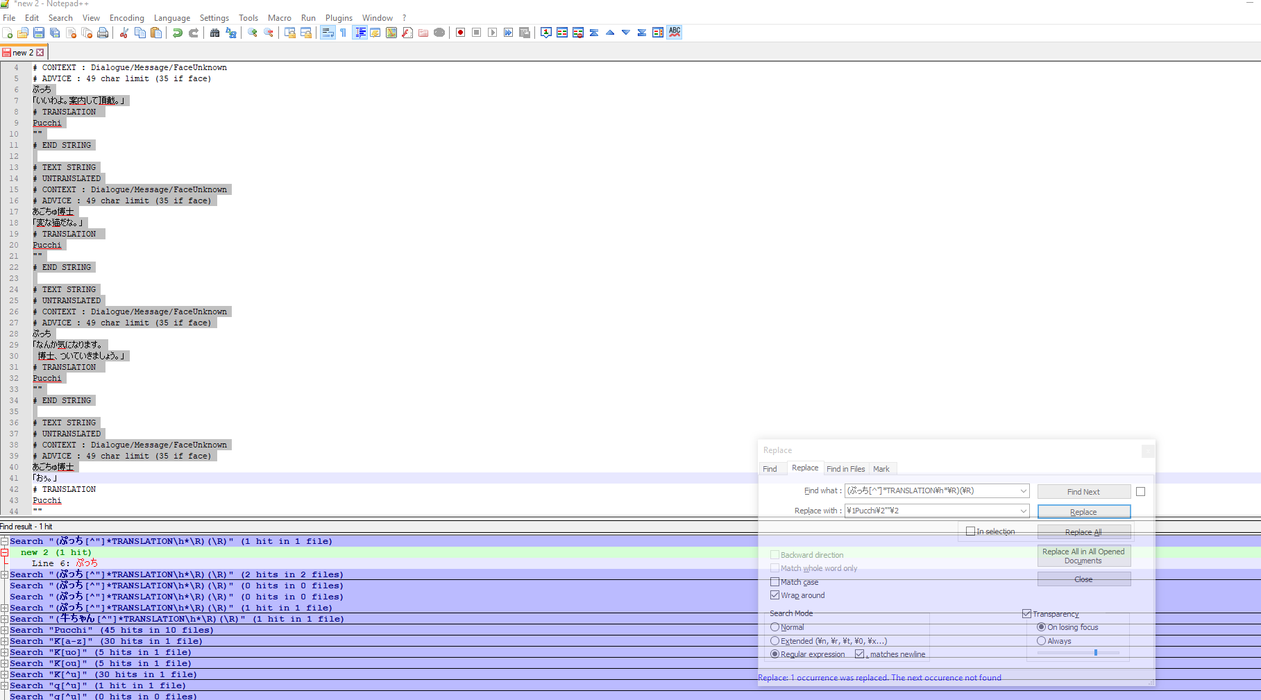Screen dimensions: 1261x700
Task: Select On losing focus transparency option
Action: pos(1041,627)
